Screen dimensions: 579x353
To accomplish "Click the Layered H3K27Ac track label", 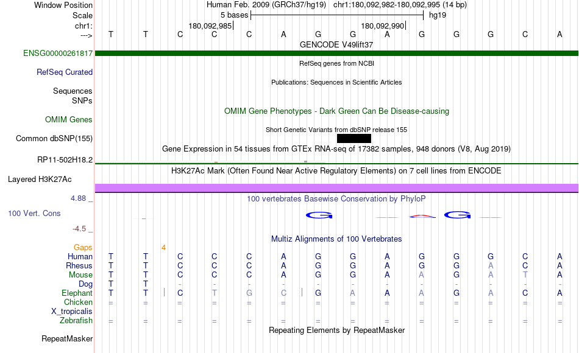I will point(40,180).
